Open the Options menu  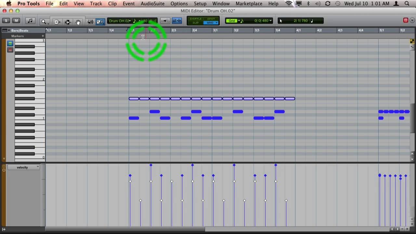[179, 4]
